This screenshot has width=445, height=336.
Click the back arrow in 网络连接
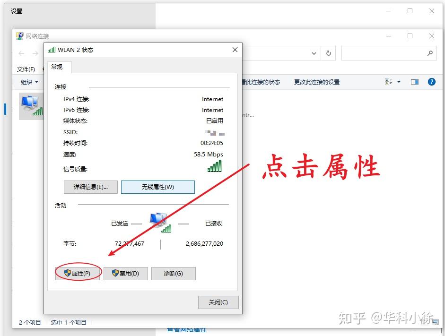(21, 53)
